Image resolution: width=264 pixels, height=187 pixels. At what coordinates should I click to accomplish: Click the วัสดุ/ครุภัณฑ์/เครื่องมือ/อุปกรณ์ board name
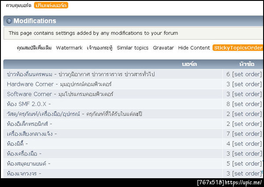click(x=44, y=114)
